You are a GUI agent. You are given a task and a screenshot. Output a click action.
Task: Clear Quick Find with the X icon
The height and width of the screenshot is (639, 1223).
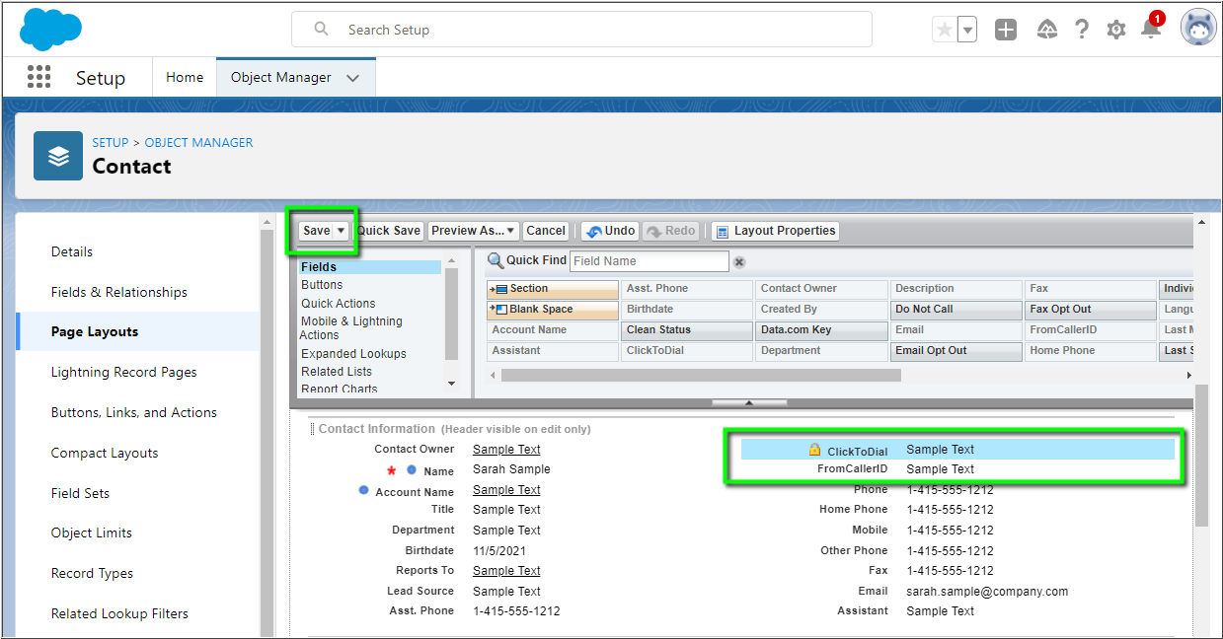tap(738, 261)
